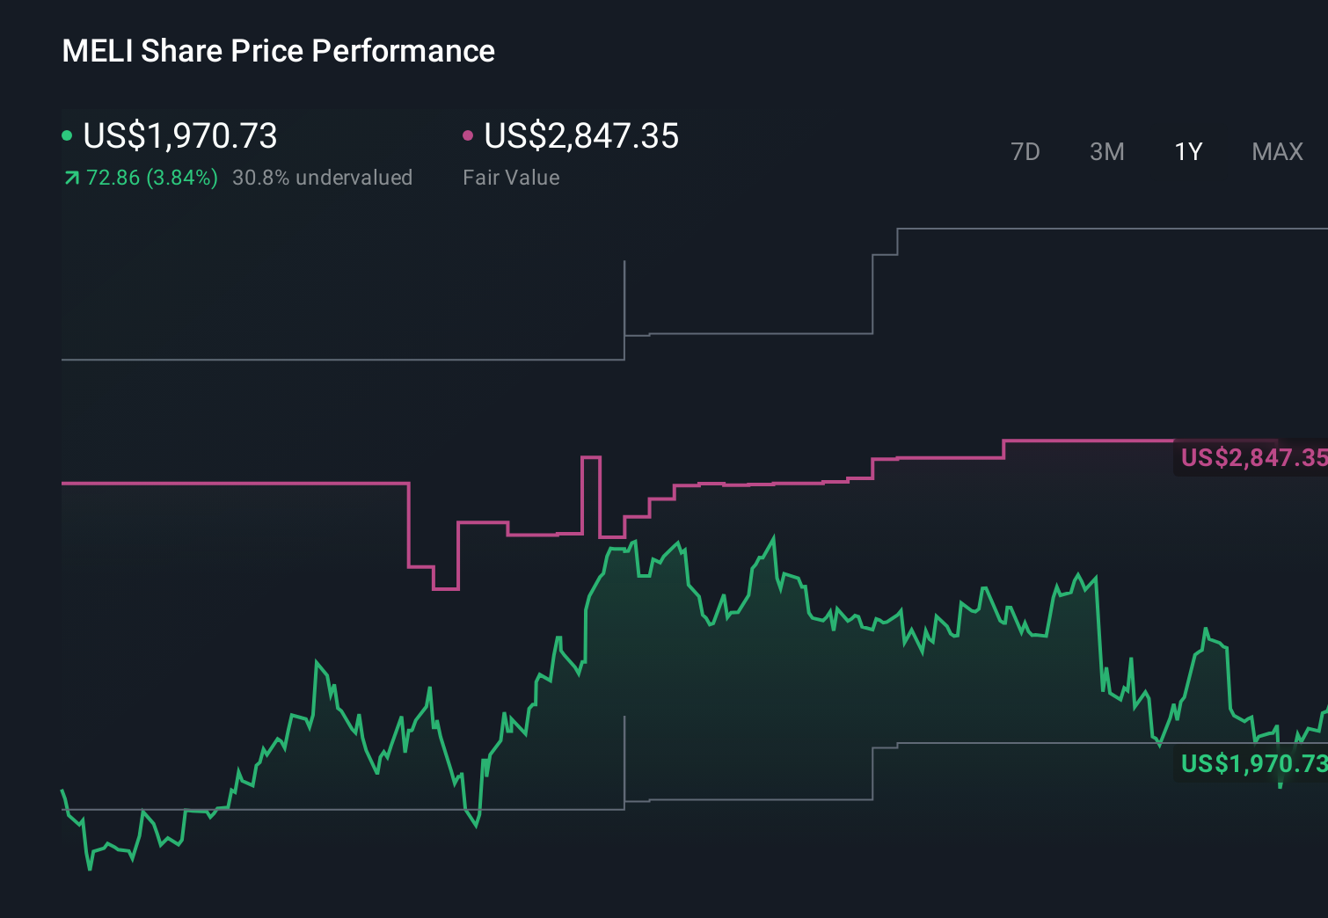Switch to the 7D time range

(x=1025, y=151)
